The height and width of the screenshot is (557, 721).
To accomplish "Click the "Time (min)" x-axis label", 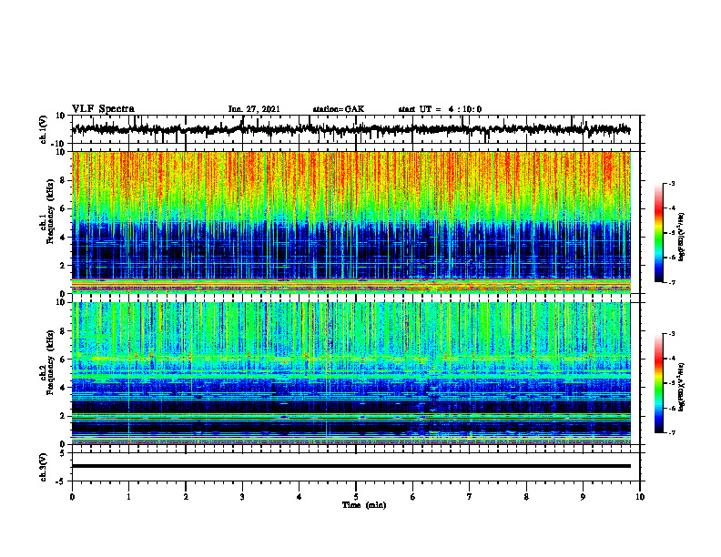I will coord(364,505).
